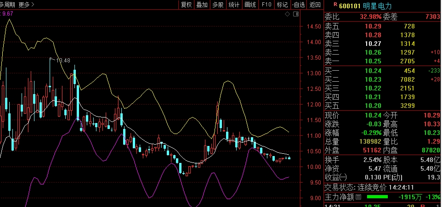Viewport: 442px width, 207px height.
Task: Click the 统计 statistics button
Action: 234,5
